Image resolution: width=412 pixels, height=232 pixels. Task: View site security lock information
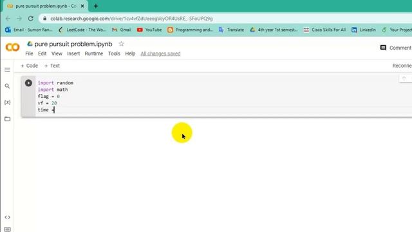point(44,19)
